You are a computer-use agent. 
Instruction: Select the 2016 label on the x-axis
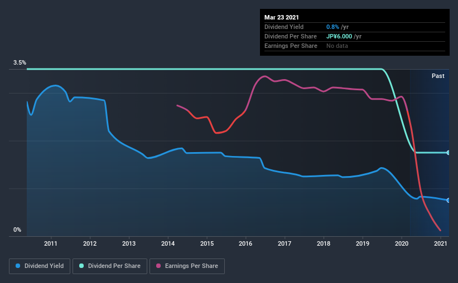pos(245,243)
